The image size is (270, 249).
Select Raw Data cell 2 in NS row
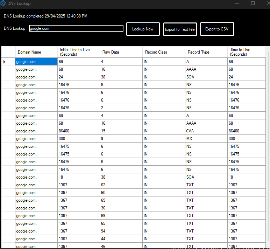click(x=121, y=108)
